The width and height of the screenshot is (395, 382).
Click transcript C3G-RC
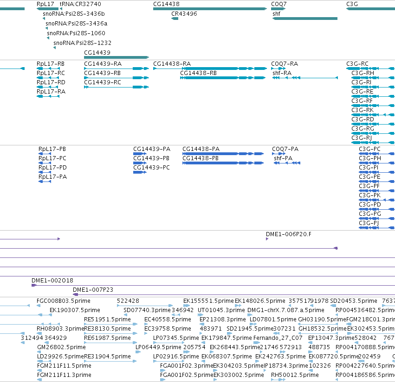[370, 69]
